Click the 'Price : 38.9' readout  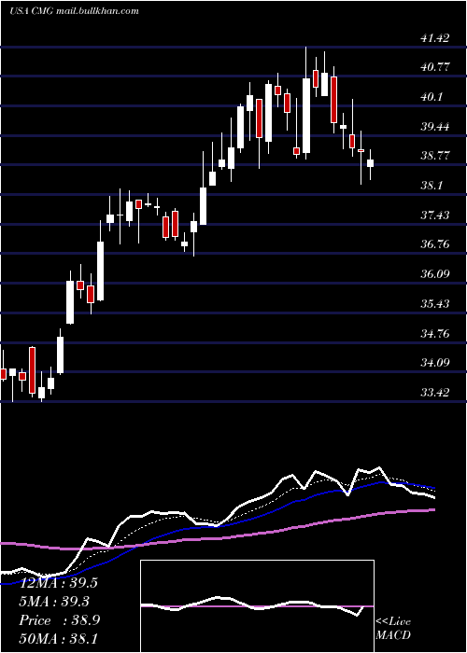60,620
